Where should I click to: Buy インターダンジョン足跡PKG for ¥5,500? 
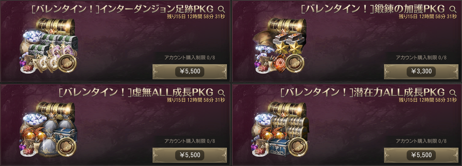[190, 72]
